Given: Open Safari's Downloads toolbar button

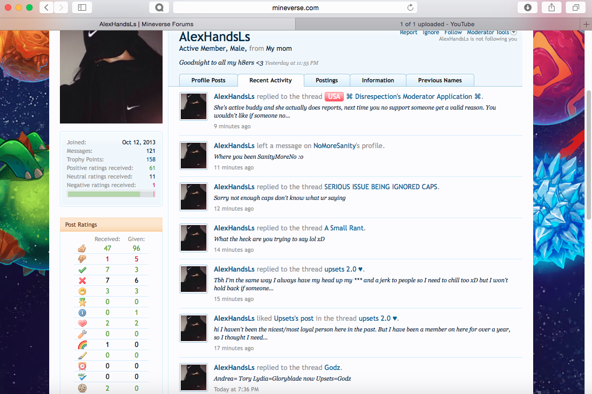Looking at the screenshot, I should pyautogui.click(x=527, y=7).
